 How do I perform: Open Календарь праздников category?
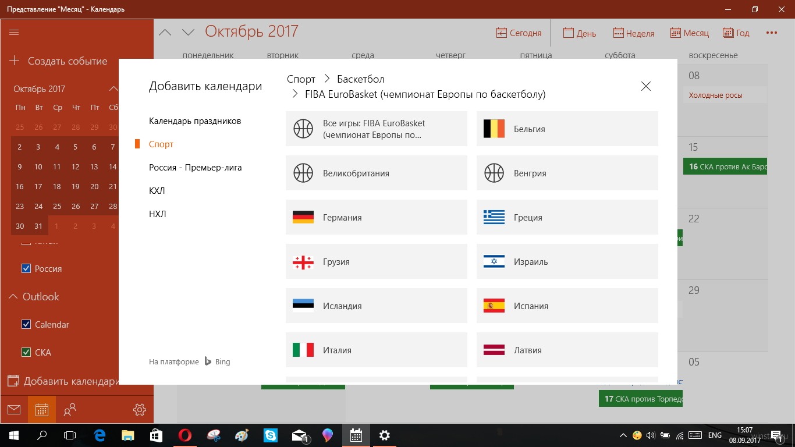[195, 121]
